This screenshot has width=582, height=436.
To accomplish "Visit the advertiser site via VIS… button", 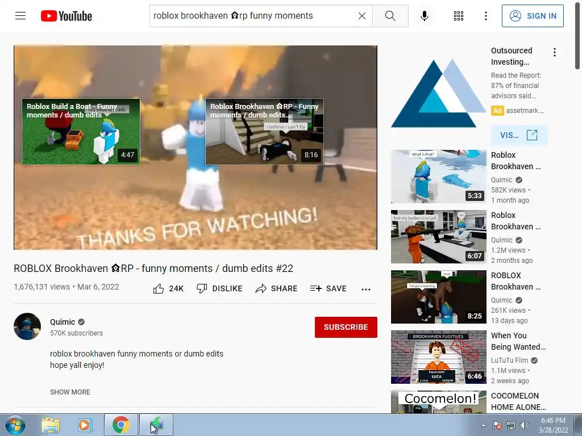I will pos(519,135).
